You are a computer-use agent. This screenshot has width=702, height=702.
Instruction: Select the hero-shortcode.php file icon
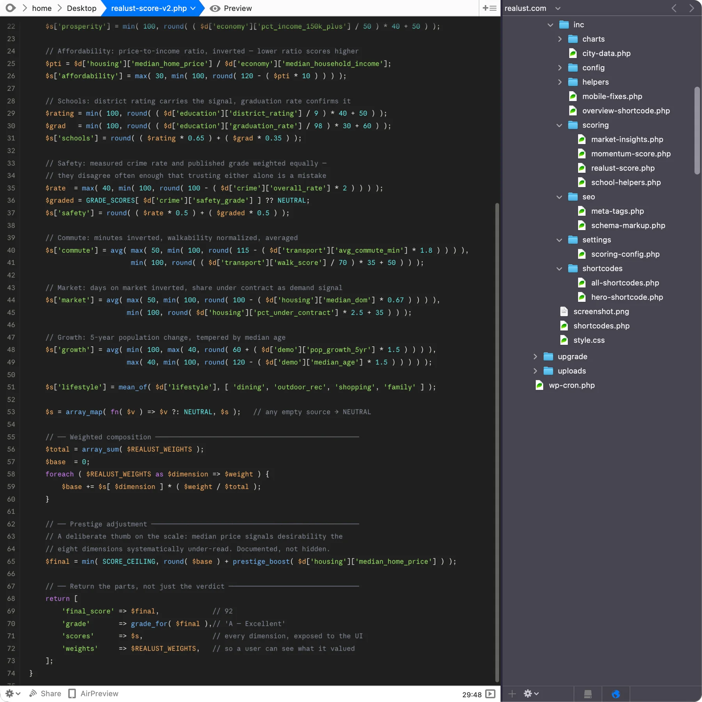tap(581, 297)
